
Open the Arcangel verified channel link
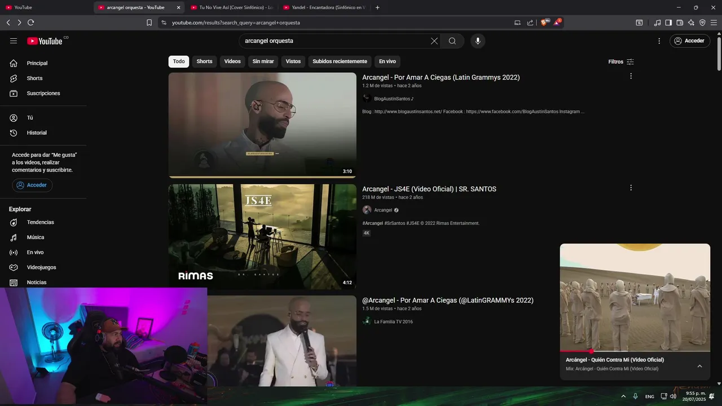383,210
